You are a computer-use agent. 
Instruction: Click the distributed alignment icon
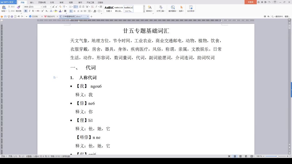click(x=85, y=11)
